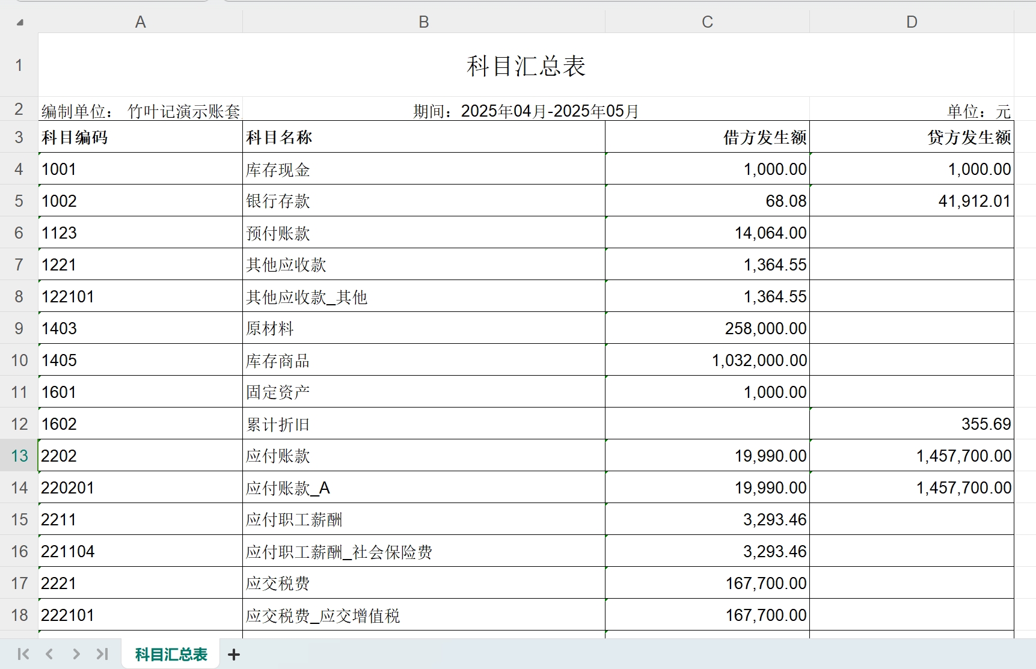The height and width of the screenshot is (669, 1036).
Task: Select column B header
Action: tap(423, 22)
